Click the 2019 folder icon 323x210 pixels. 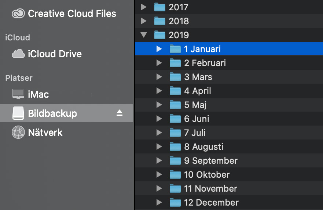tap(160, 35)
